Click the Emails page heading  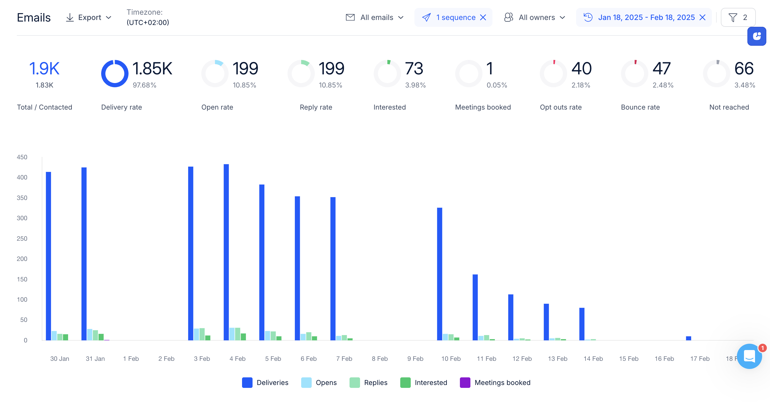34,18
